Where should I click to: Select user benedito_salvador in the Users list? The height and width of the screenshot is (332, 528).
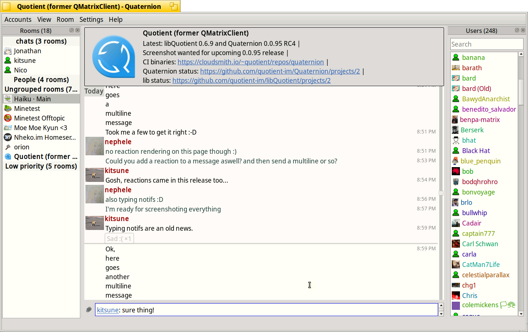point(484,109)
